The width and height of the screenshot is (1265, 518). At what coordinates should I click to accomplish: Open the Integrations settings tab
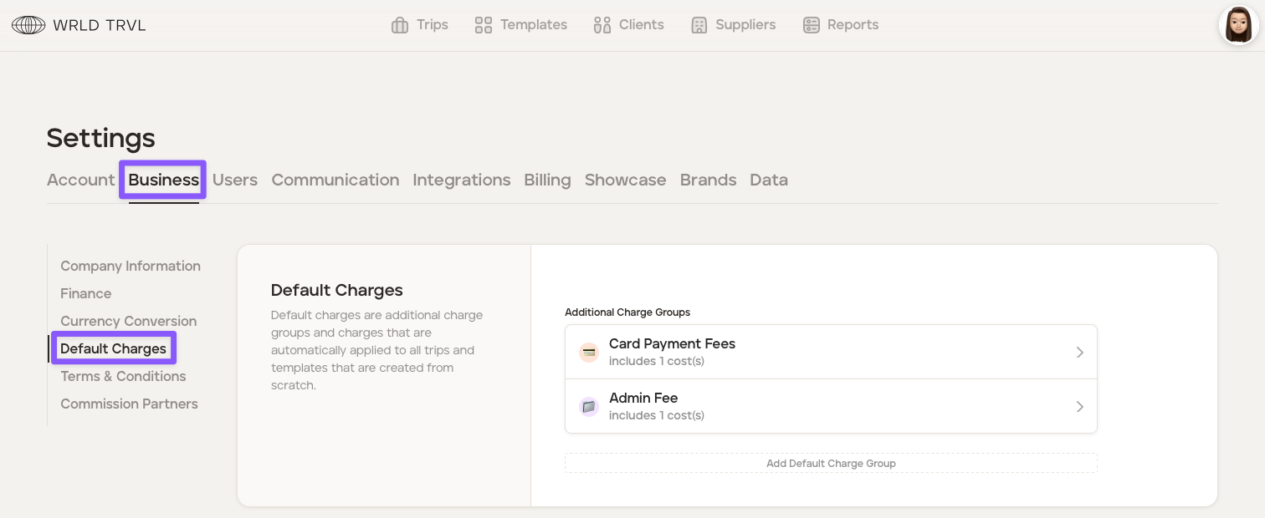click(461, 180)
